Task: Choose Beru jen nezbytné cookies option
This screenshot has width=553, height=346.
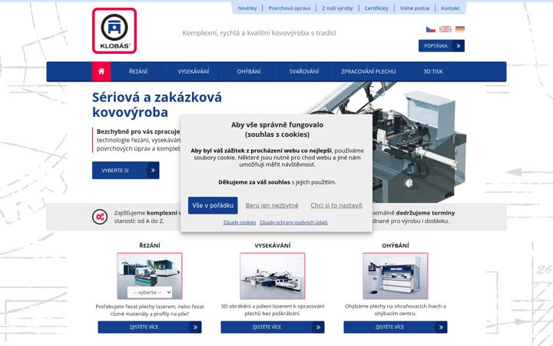Action: point(272,205)
